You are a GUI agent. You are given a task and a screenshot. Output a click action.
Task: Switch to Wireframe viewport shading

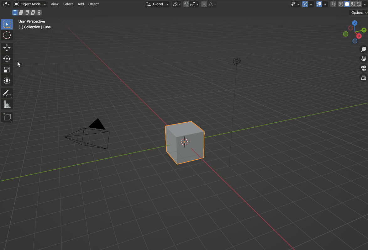[341, 4]
